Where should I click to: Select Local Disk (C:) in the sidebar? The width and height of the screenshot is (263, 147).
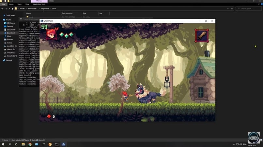[x=12, y=46]
